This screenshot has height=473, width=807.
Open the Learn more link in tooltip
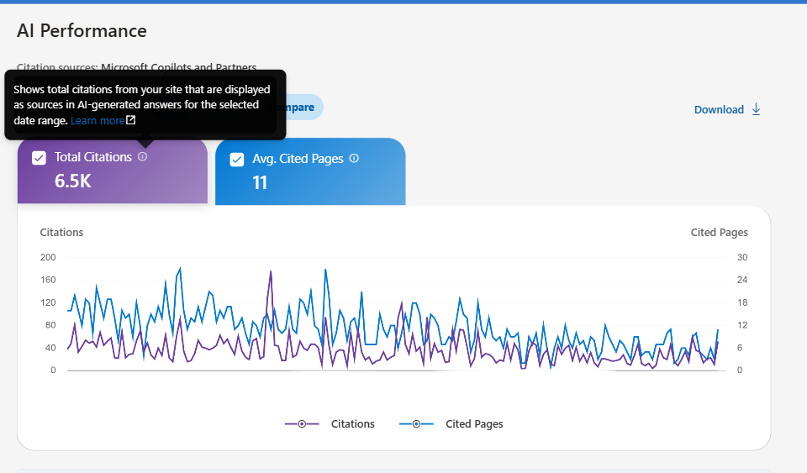coord(98,120)
